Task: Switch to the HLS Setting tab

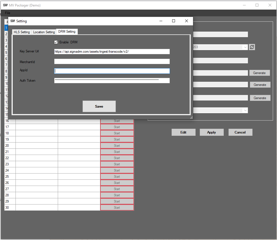Action: click(22, 32)
